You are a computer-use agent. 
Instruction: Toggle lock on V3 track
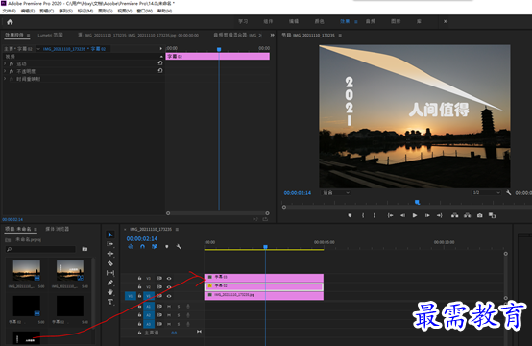coord(139,278)
